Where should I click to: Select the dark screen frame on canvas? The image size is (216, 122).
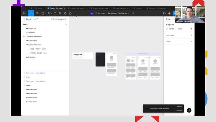(100, 60)
